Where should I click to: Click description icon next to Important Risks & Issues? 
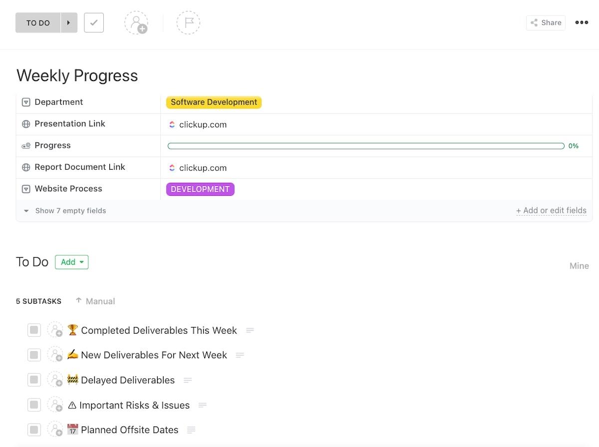(202, 405)
